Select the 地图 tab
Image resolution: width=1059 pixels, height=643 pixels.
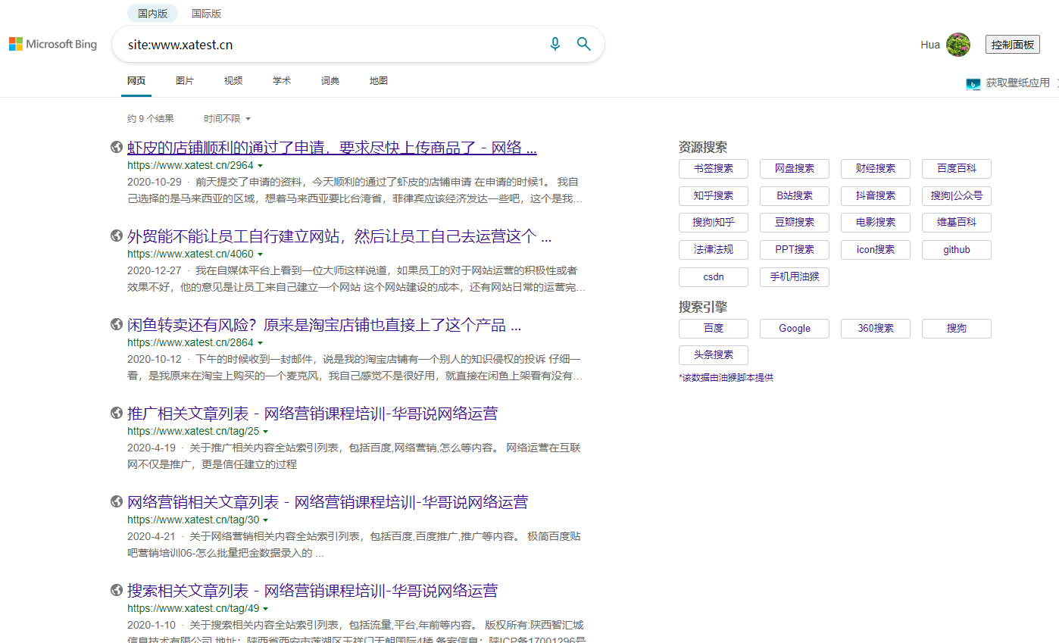(x=379, y=81)
